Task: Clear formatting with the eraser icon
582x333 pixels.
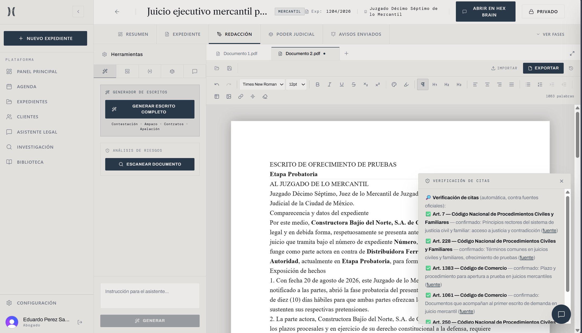Action: 265,96
